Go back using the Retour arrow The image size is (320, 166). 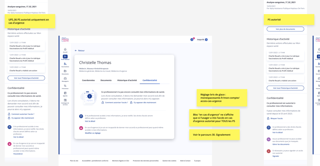tap(80, 50)
